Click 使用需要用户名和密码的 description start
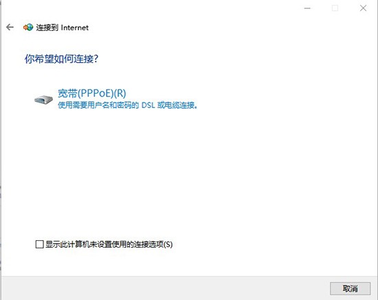The image size is (378, 300). pos(98,105)
